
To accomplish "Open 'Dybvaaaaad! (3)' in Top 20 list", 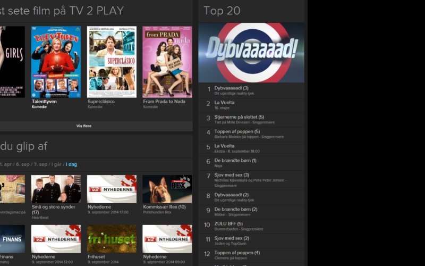I will 231,88.
